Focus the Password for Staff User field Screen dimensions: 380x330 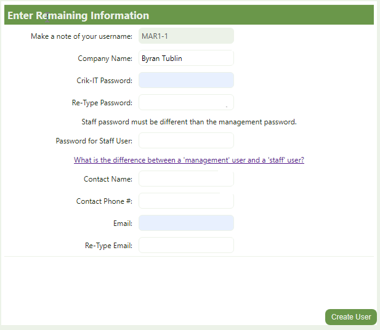[x=186, y=141]
